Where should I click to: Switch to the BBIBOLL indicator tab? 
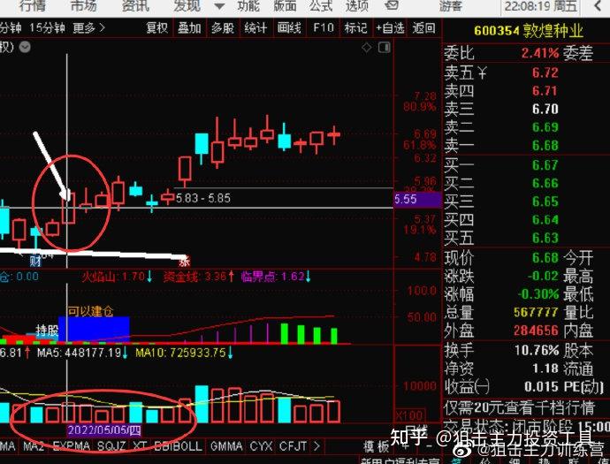[179, 446]
